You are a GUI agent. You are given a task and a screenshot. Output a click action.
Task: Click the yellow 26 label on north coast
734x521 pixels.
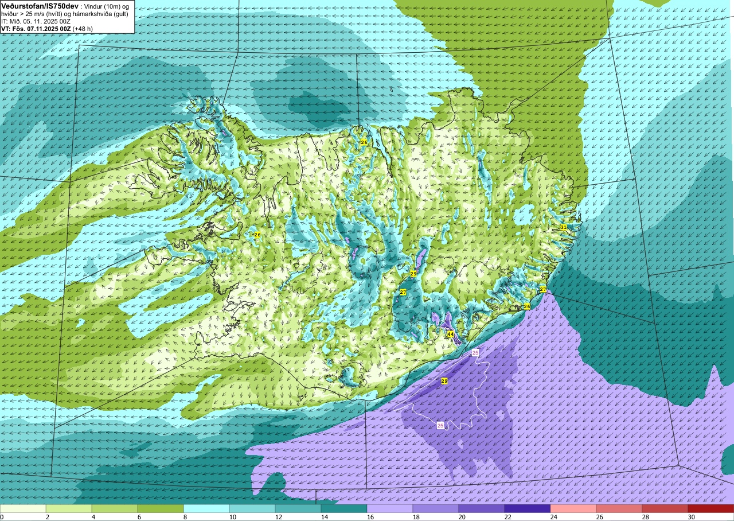(364, 142)
